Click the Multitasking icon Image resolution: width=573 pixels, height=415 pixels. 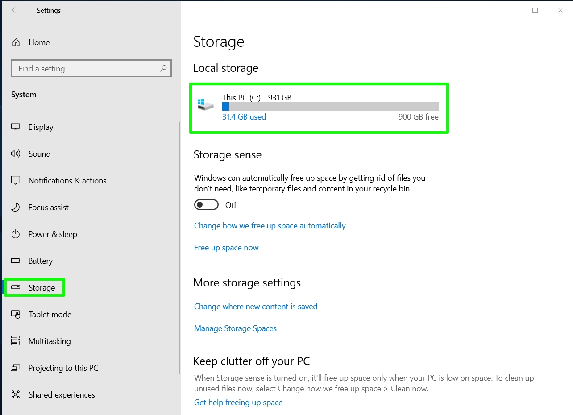[x=16, y=341]
